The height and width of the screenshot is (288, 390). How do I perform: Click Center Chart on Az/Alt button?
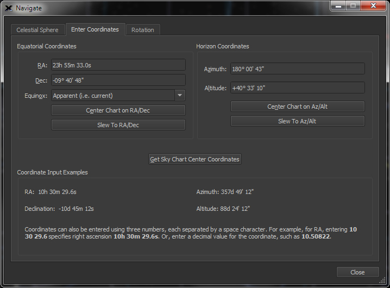(298, 107)
